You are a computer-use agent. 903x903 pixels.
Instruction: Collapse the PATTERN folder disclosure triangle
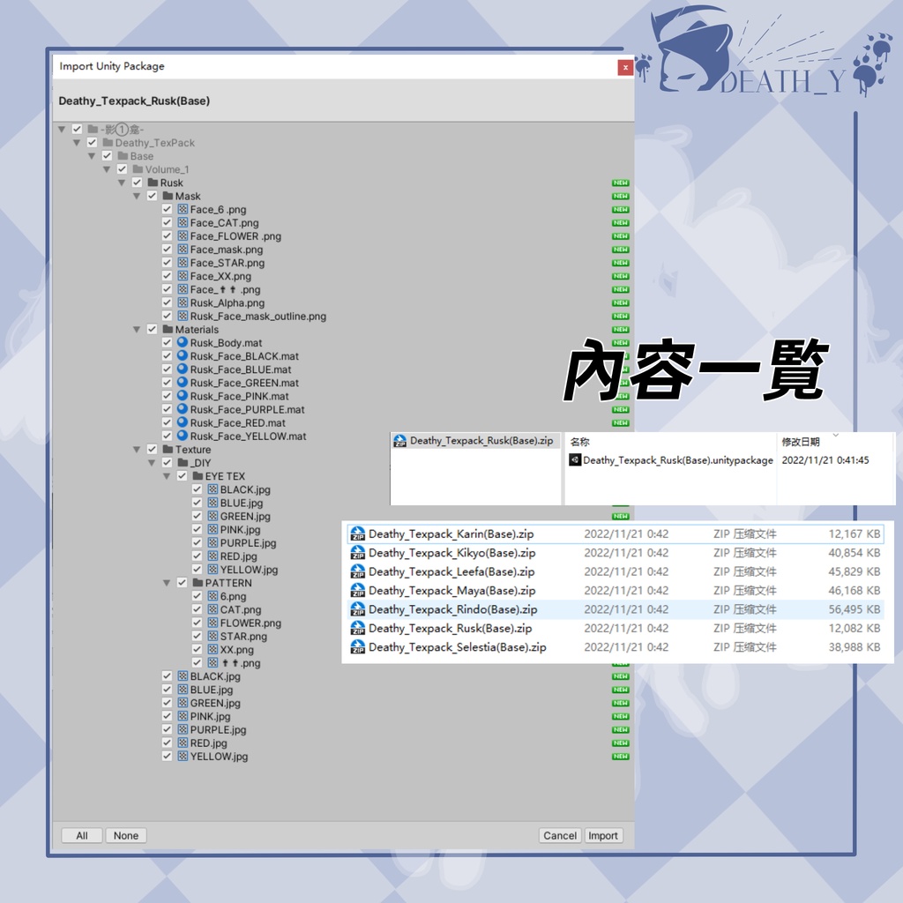point(166,583)
